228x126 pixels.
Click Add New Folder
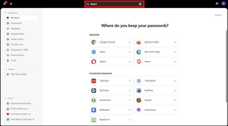click(18, 74)
